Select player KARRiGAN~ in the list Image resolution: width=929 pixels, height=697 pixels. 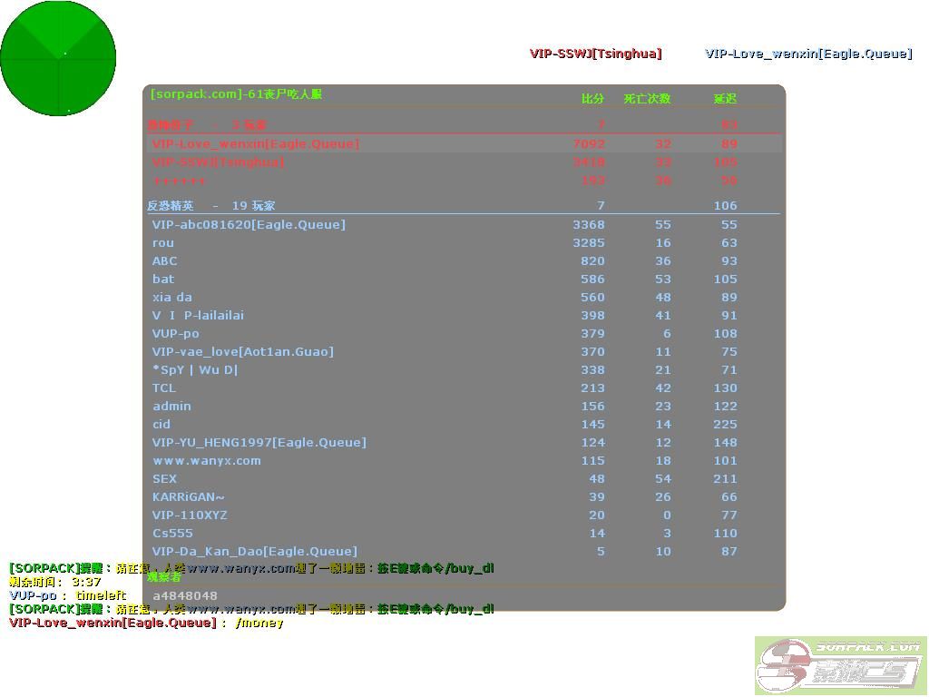189,497
